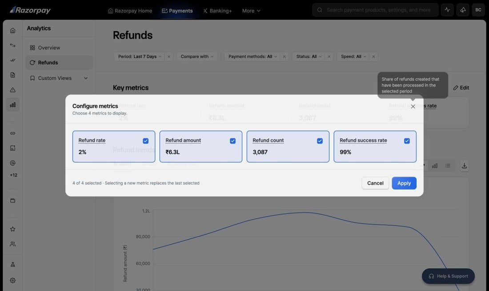Remove the Speed filter
The width and height of the screenshot is (489, 291).
(x=373, y=57)
